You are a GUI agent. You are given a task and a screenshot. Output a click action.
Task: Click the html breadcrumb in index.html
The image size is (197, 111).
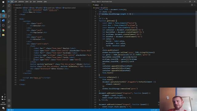26,8
